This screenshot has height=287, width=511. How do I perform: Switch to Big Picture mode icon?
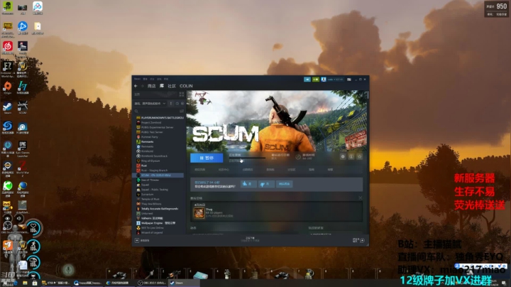[x=349, y=80]
